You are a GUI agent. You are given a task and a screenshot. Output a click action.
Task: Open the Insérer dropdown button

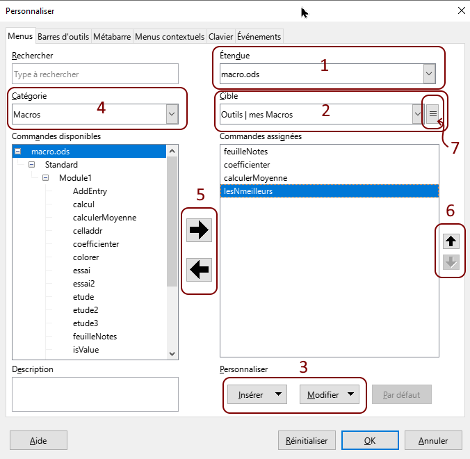[257, 394]
